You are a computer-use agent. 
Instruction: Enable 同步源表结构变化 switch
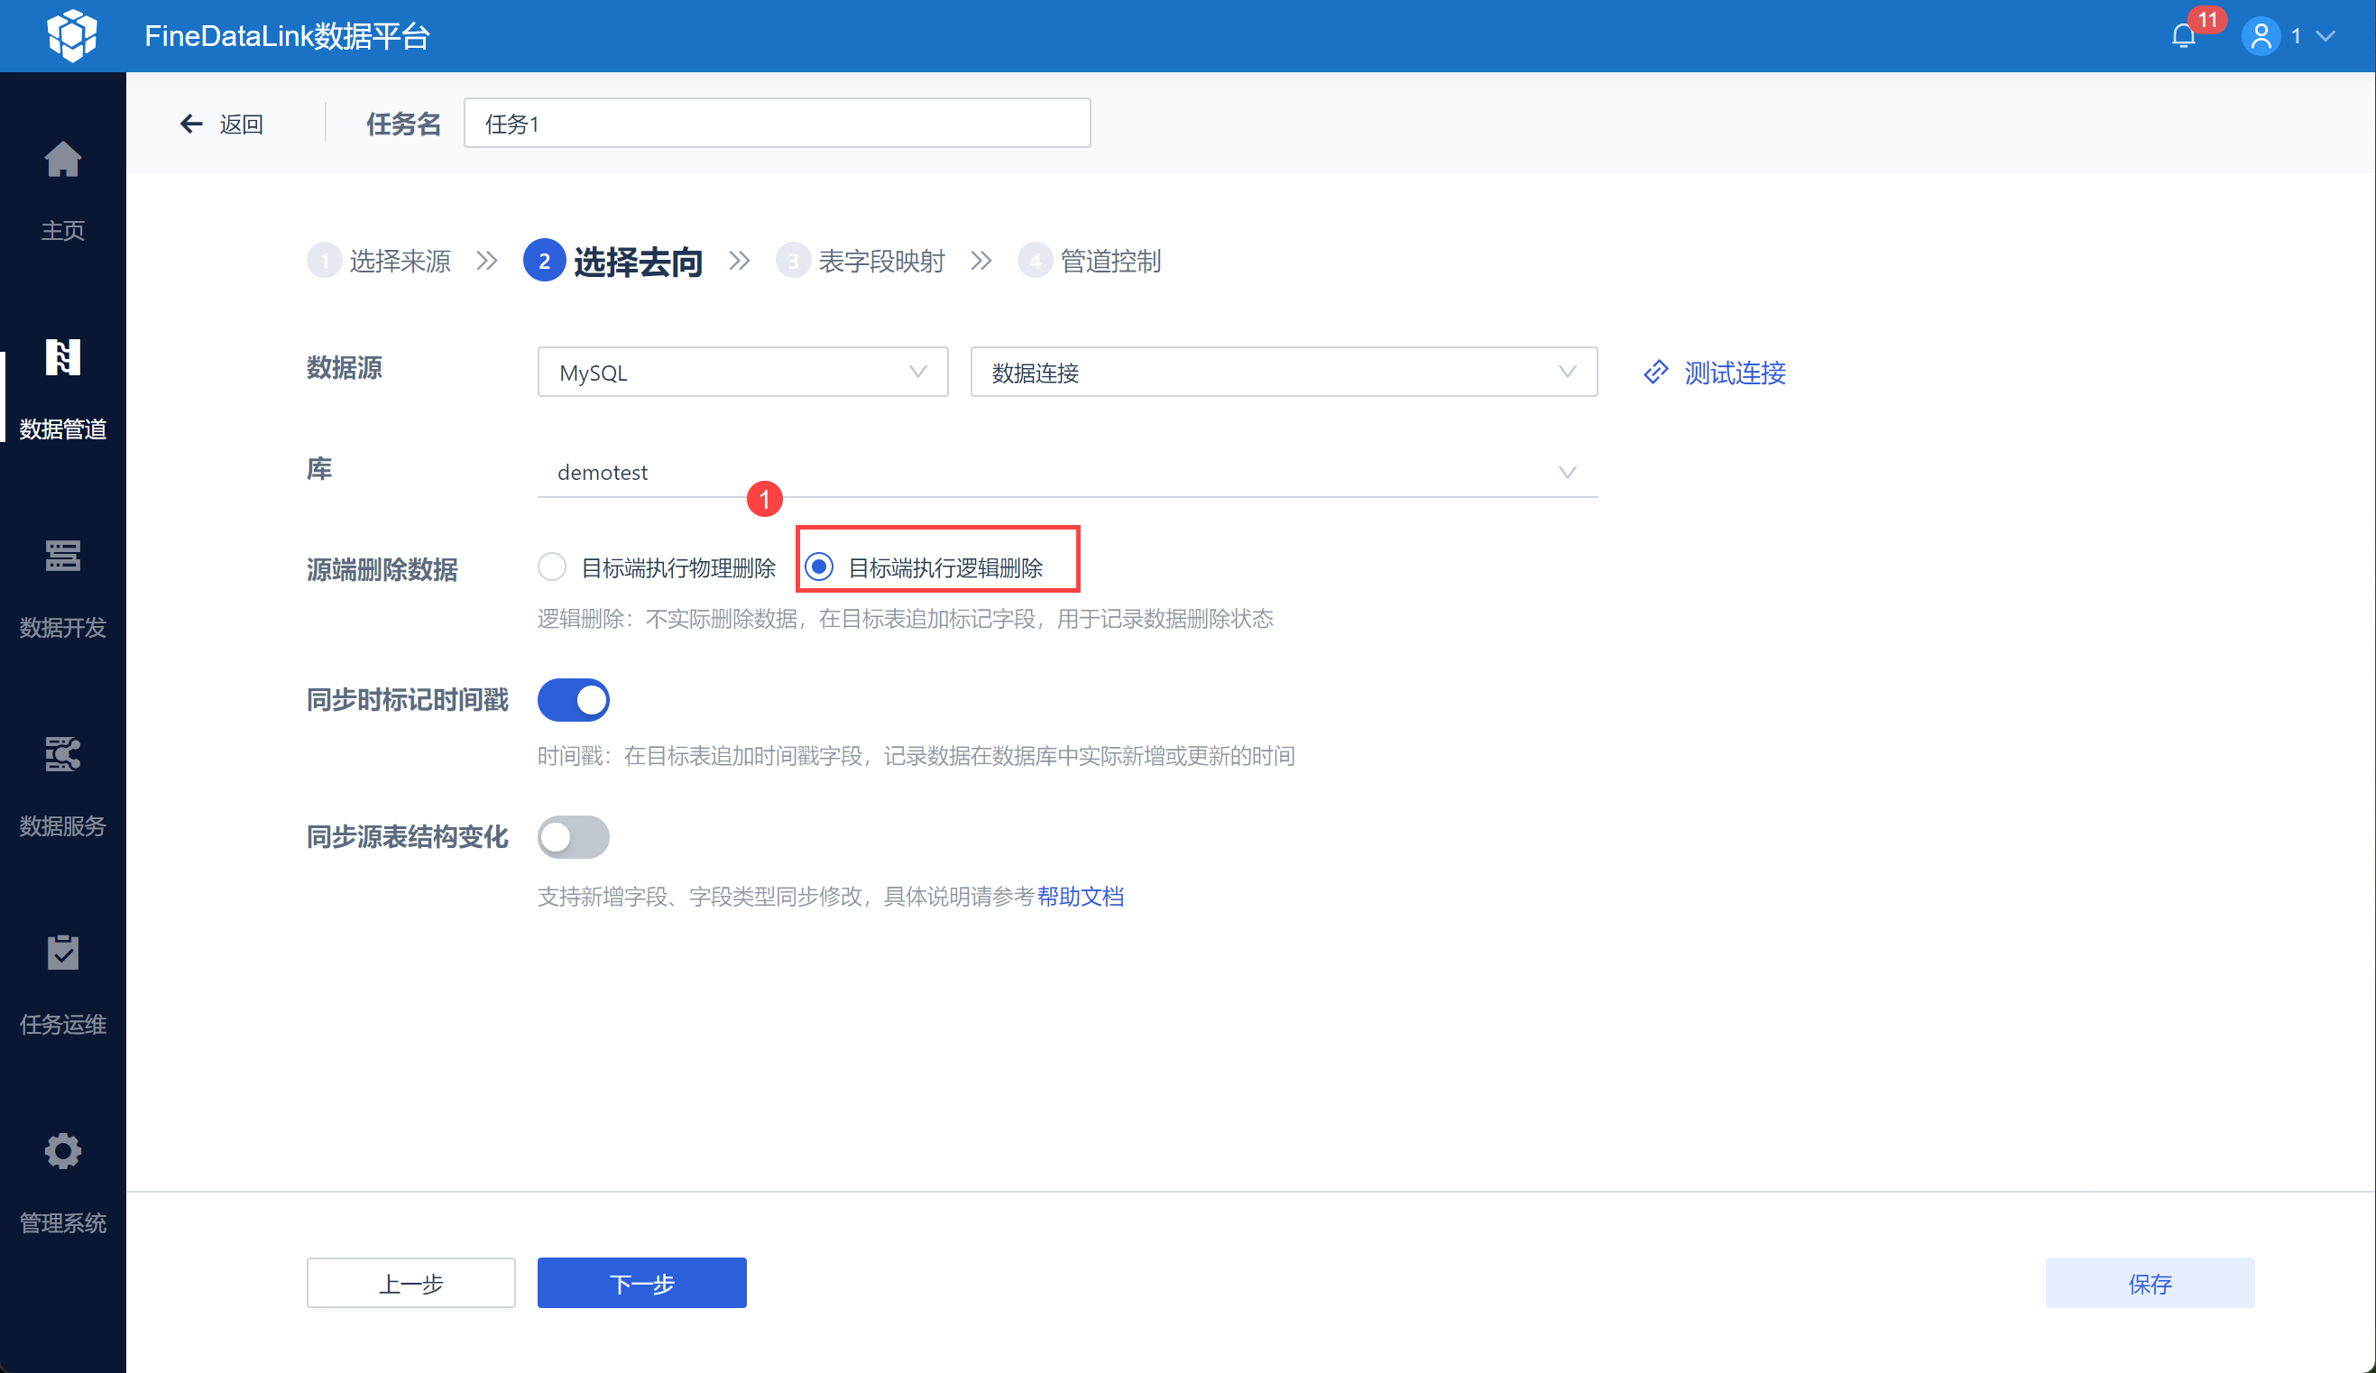(574, 837)
